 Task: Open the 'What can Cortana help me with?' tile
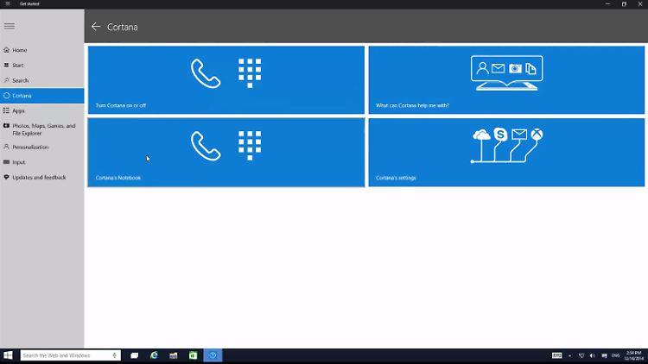point(506,79)
